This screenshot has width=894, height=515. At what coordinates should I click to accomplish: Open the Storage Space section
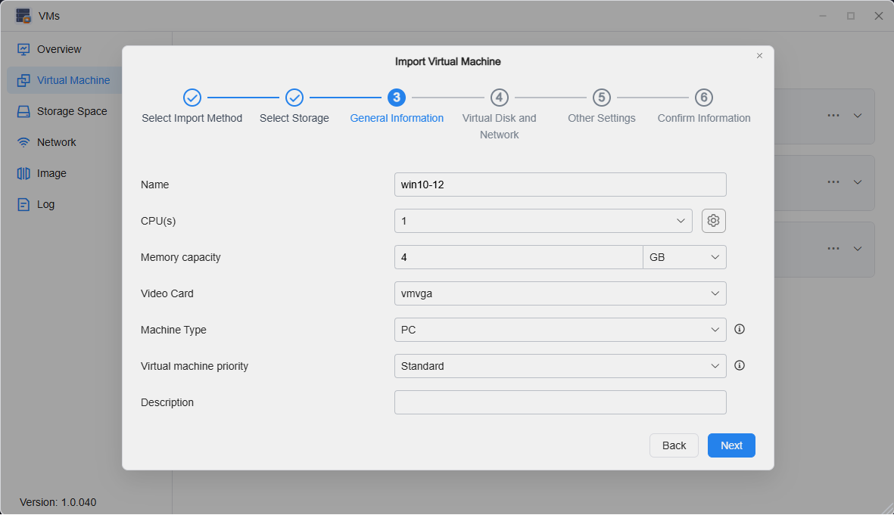click(69, 110)
